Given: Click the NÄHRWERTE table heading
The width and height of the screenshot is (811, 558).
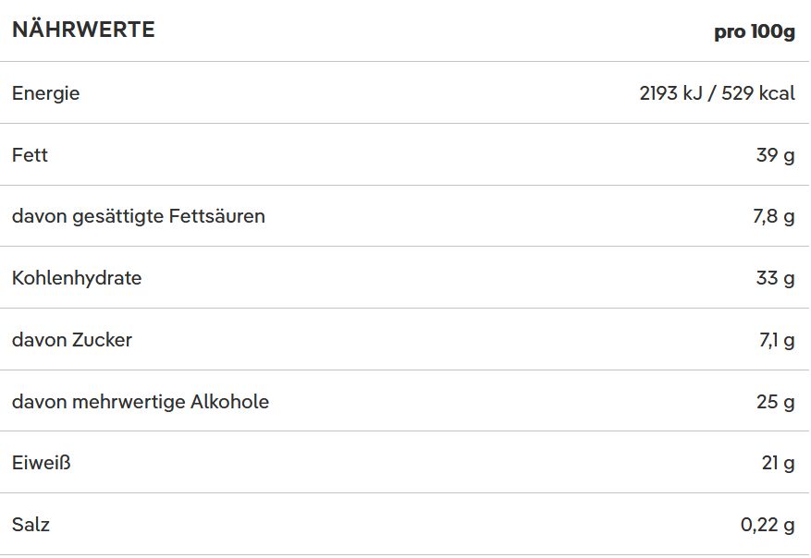Looking at the screenshot, I should pos(83,30).
